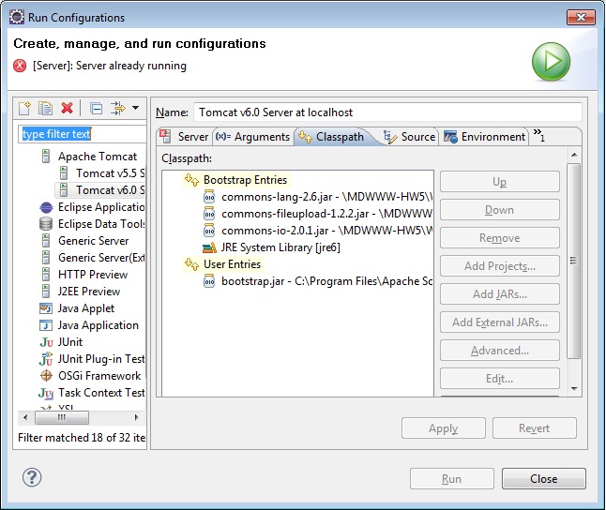Click the JUnit Plug-in Test icon
Image resolution: width=606 pixels, height=510 pixels.
pos(46,359)
